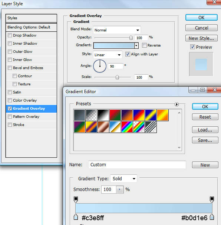Select the right color stop #b0d1e6
The image size is (221, 225).
[212, 217]
